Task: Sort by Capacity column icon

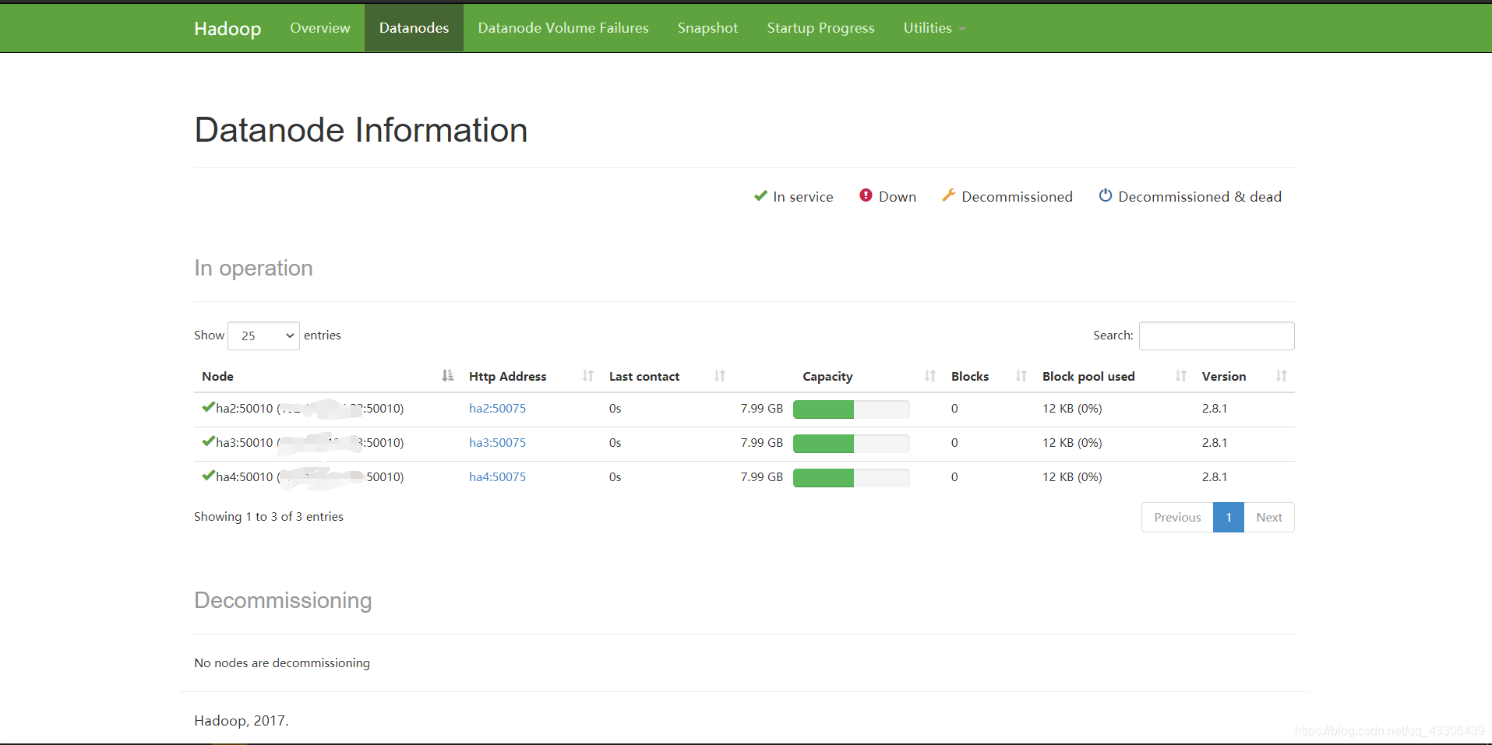Action: pos(930,376)
